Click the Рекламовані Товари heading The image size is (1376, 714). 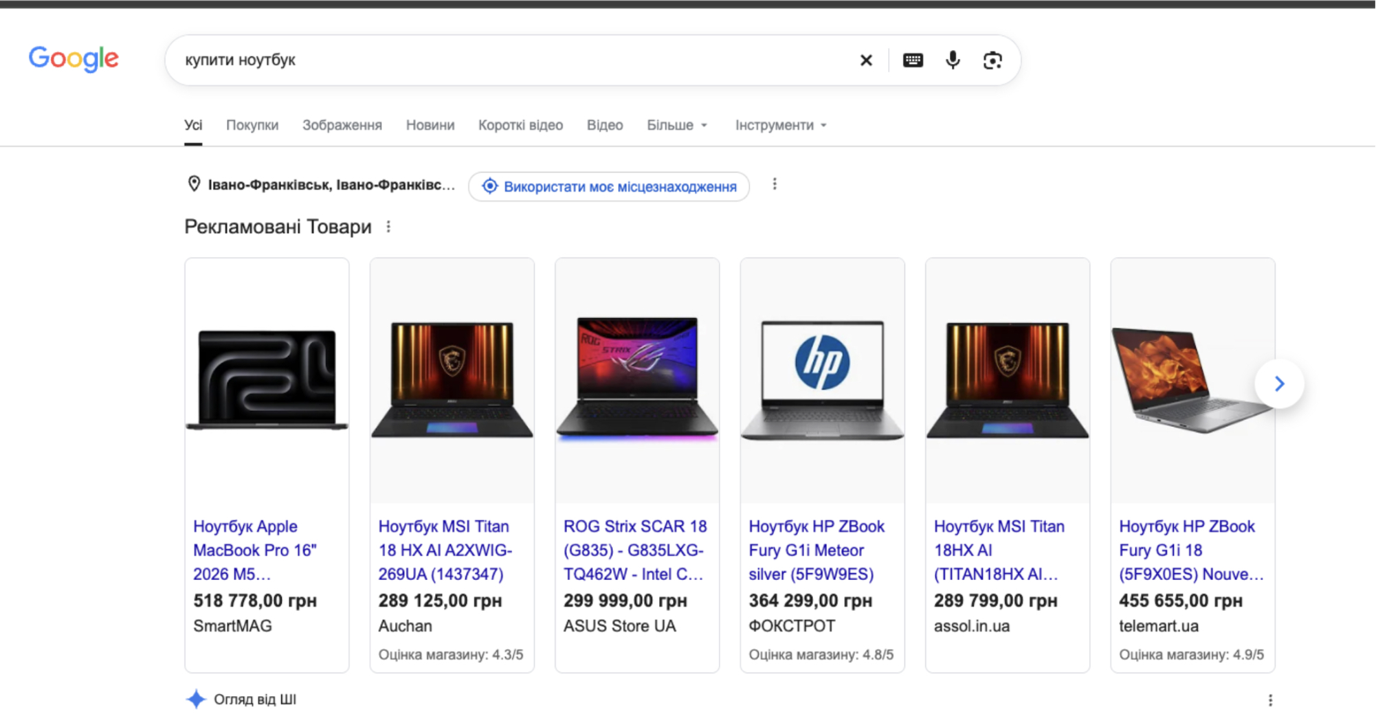point(278,227)
